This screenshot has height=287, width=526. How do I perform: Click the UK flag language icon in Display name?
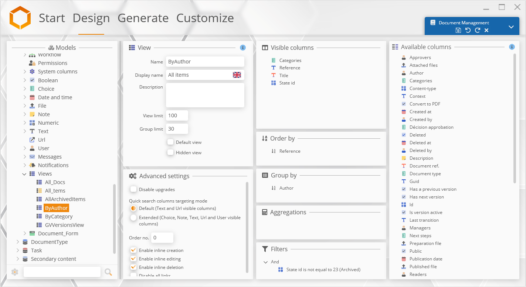237,75
